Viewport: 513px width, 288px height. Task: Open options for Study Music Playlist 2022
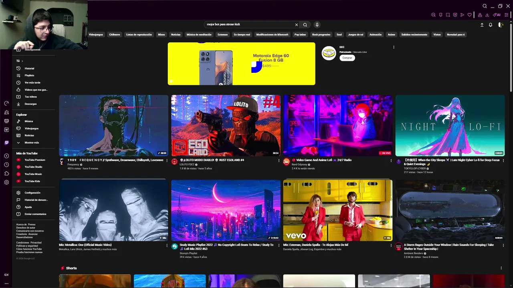(x=279, y=245)
